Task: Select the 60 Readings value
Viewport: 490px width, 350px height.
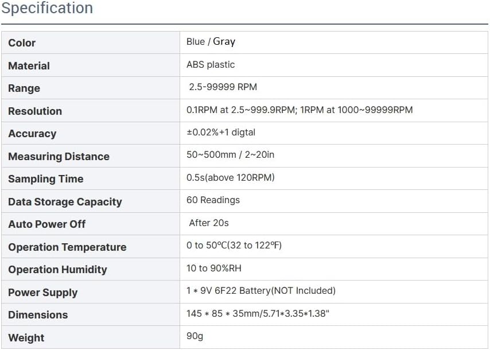Action: [213, 200]
